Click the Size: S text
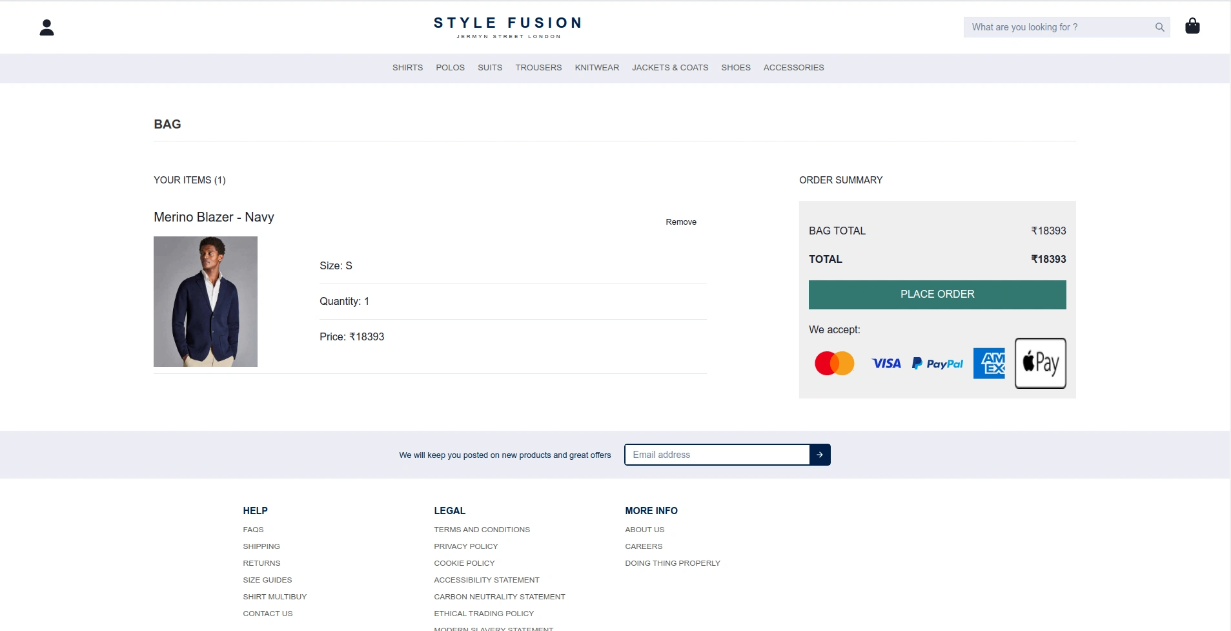 (x=336, y=266)
